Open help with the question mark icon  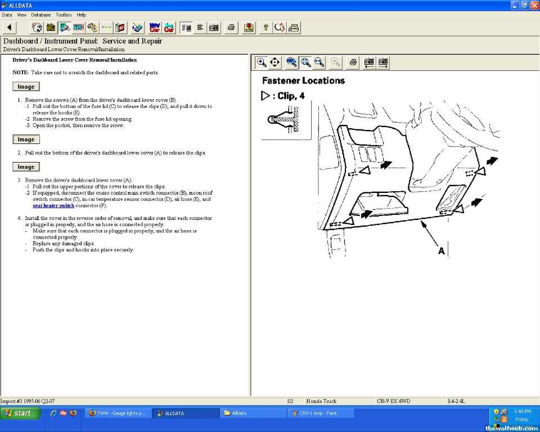(265, 27)
